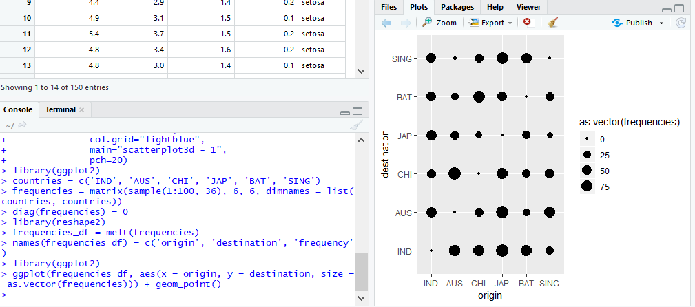Image resolution: width=695 pixels, height=307 pixels.
Task: Select row 10 header in data viewer
Action: (x=17, y=18)
